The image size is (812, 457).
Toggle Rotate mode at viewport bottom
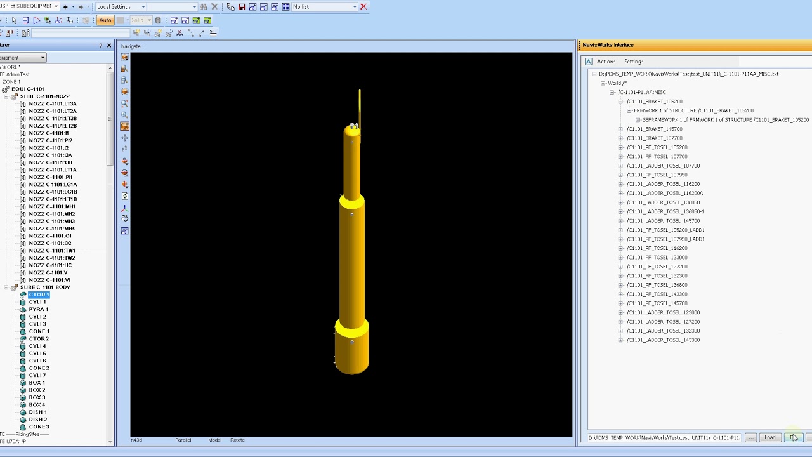237,440
